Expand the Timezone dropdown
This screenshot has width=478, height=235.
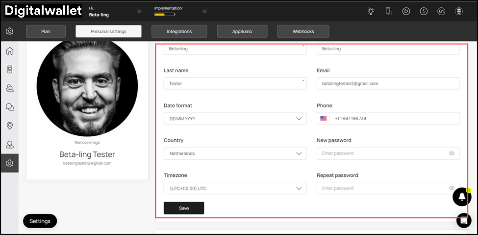(x=235, y=188)
